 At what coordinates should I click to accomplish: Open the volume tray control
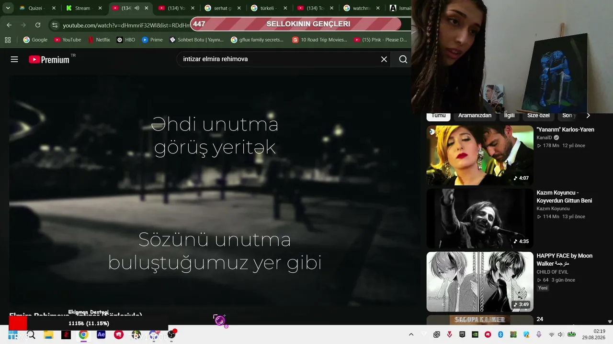tap(561, 335)
